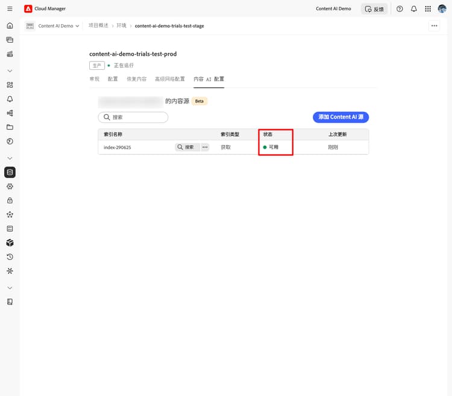The height and width of the screenshot is (396, 452).
Task: Open the clapperboard sidebar icon
Action: [10, 54]
